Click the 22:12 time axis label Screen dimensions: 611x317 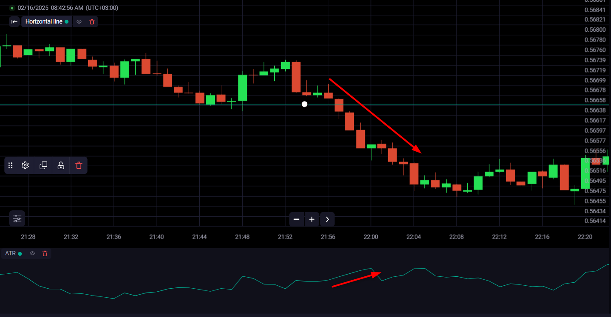tap(499, 237)
